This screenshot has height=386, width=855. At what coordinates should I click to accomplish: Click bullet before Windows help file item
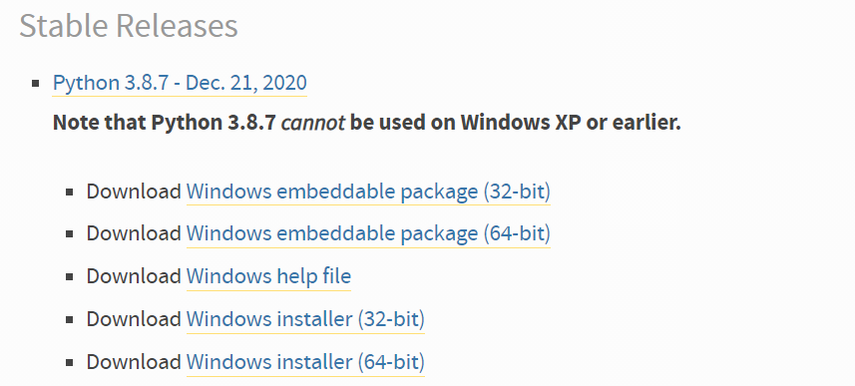(69, 277)
